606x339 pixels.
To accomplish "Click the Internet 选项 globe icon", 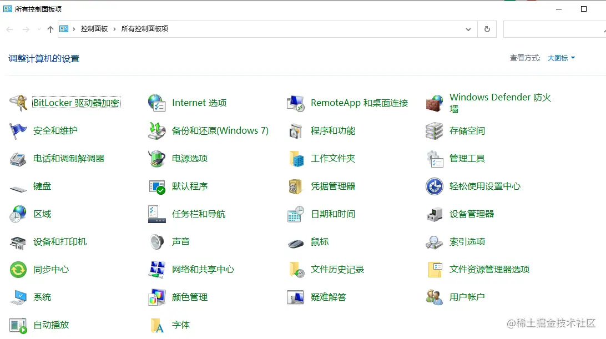I will coord(157,103).
